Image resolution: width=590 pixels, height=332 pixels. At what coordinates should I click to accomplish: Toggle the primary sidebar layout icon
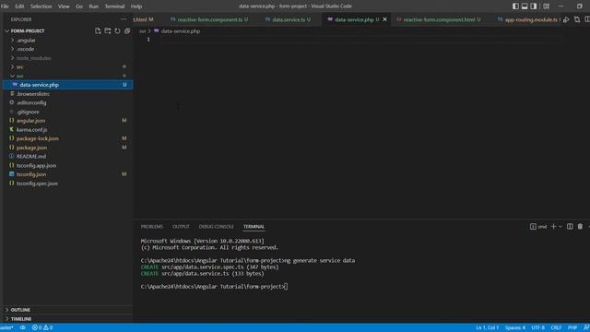515,6
